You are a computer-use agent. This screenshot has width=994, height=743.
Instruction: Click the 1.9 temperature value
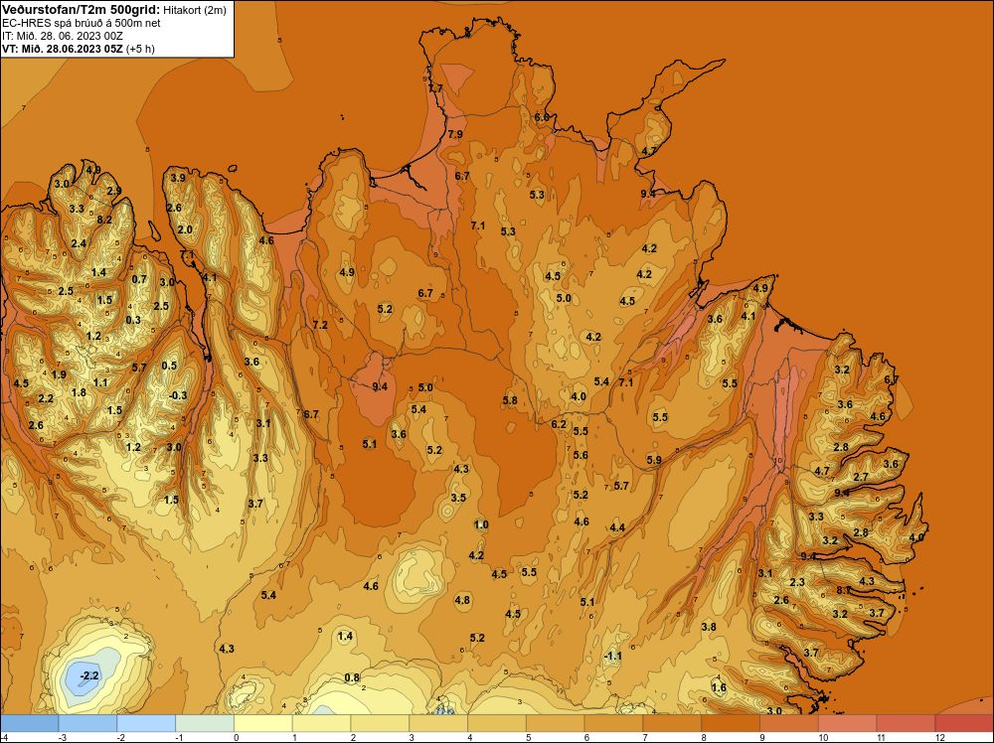(x=59, y=374)
